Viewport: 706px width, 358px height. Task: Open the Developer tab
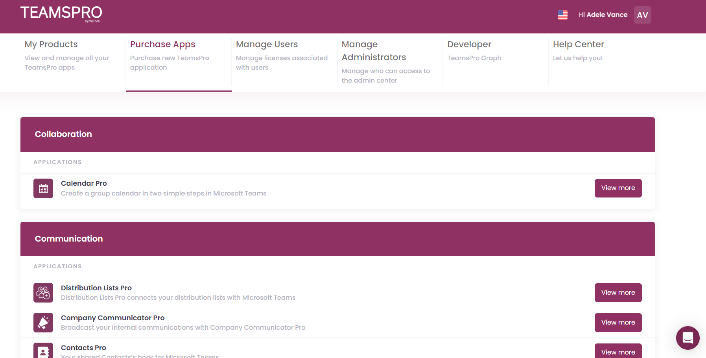pyautogui.click(x=469, y=44)
